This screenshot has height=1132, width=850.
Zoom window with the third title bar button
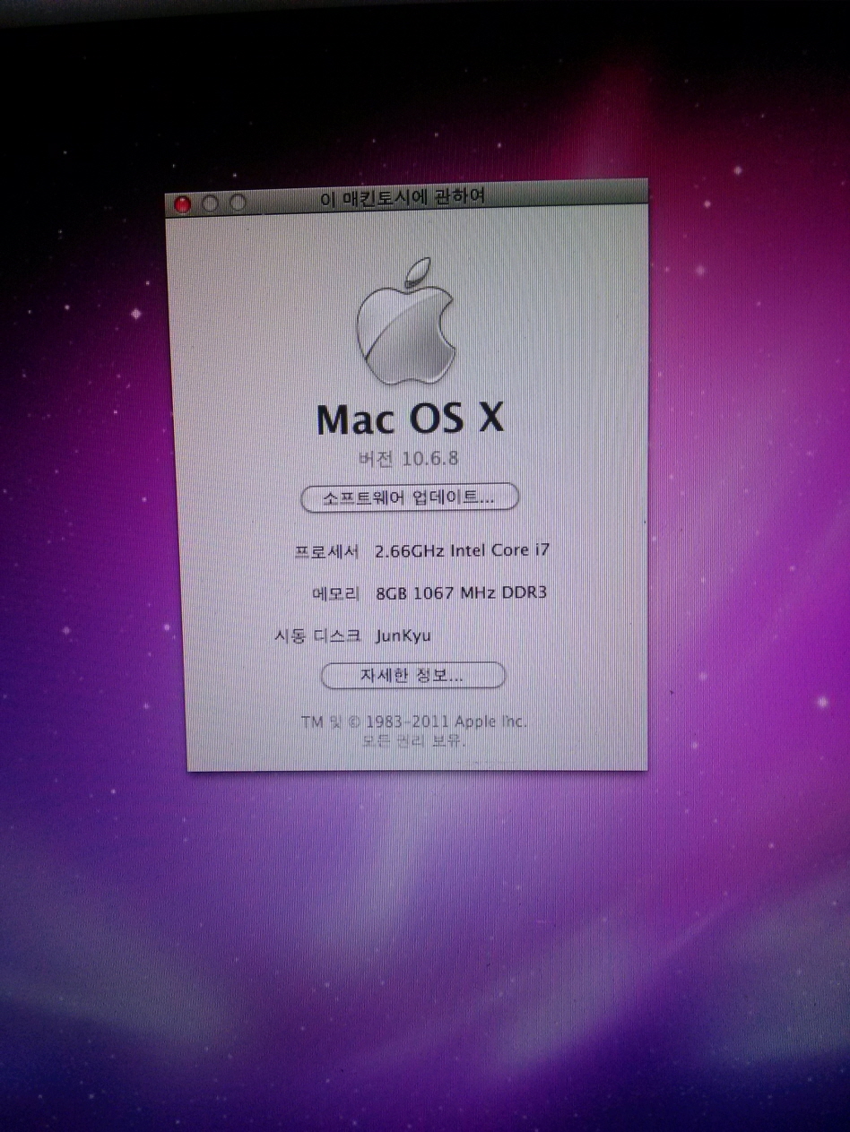pyautogui.click(x=238, y=203)
